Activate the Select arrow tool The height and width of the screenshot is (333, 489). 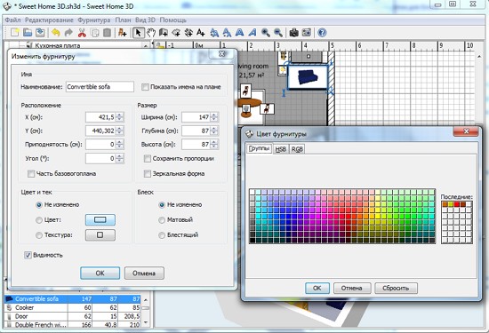pos(138,32)
